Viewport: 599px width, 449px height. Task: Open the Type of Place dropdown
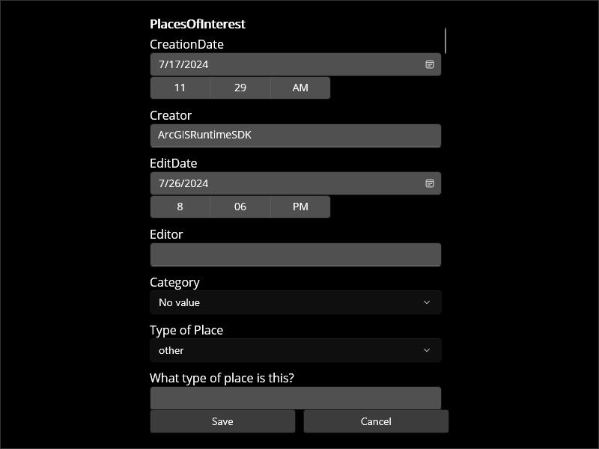tap(295, 350)
